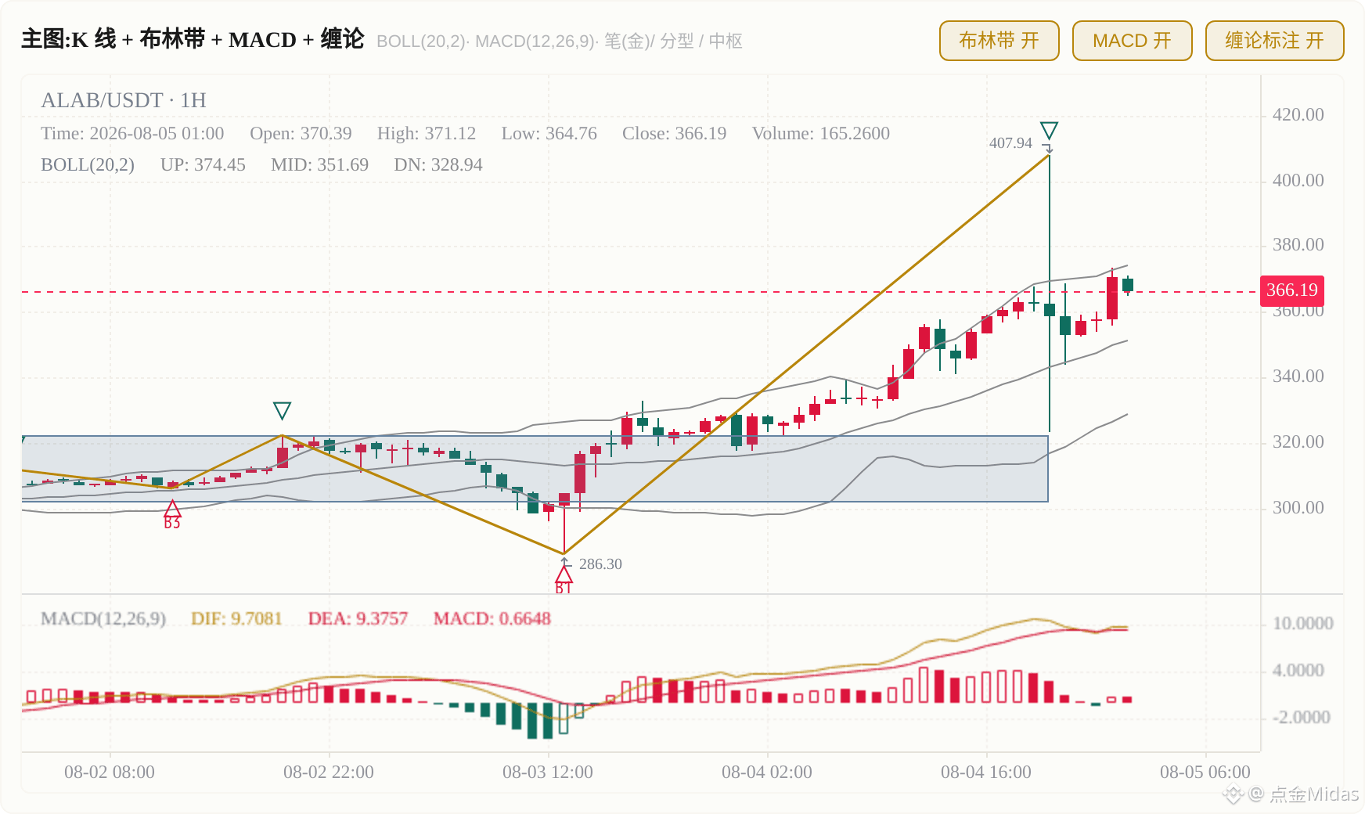Click the Volume: 165.2600 value
The height and width of the screenshot is (814, 1365).
click(821, 134)
